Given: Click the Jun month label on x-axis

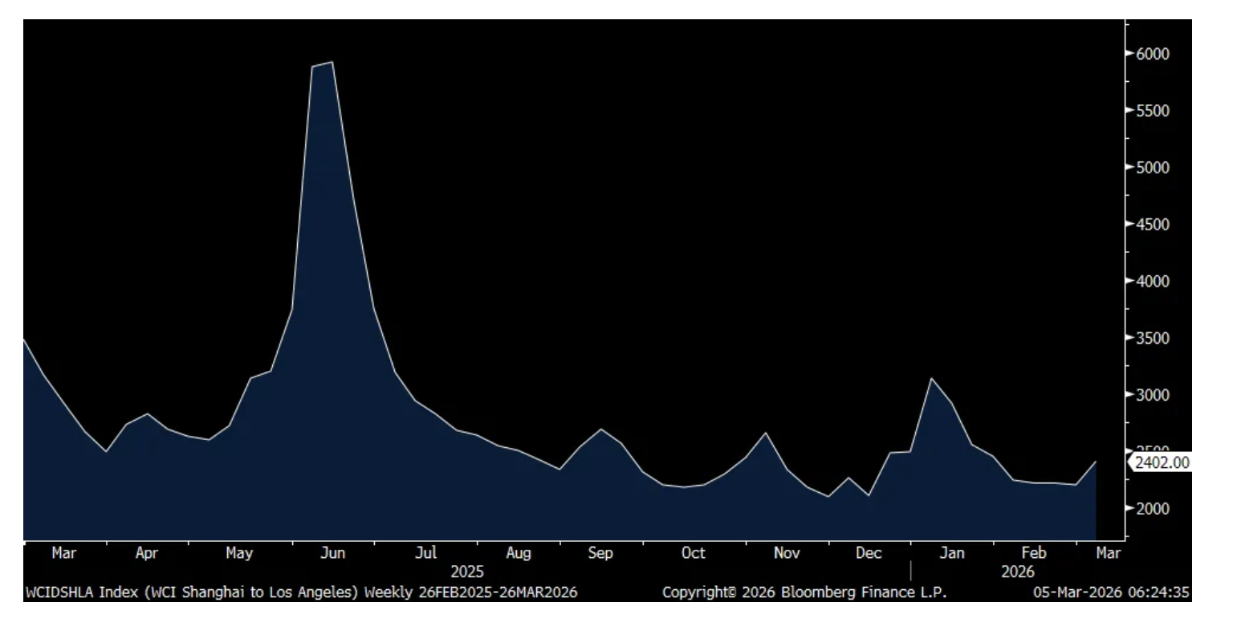Looking at the screenshot, I should click(332, 553).
